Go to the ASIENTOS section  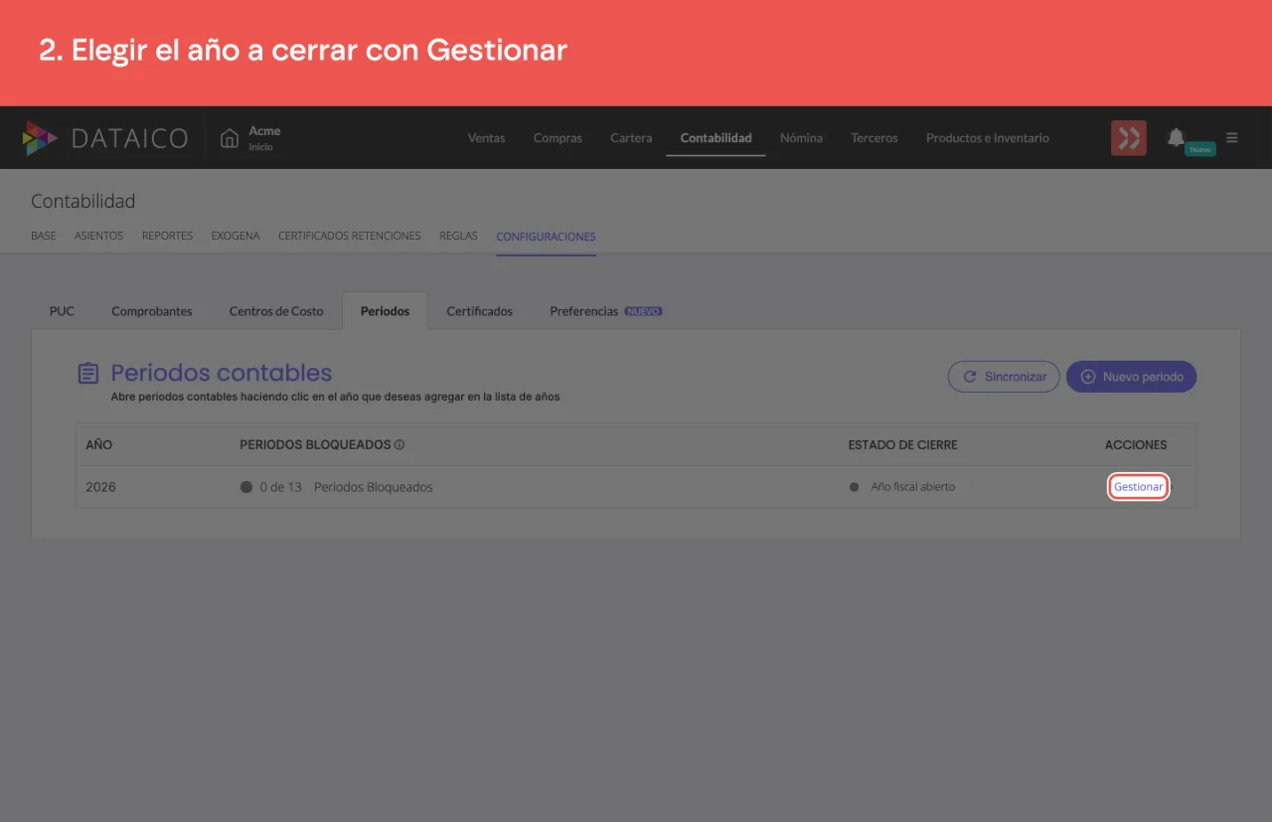pyautogui.click(x=98, y=237)
